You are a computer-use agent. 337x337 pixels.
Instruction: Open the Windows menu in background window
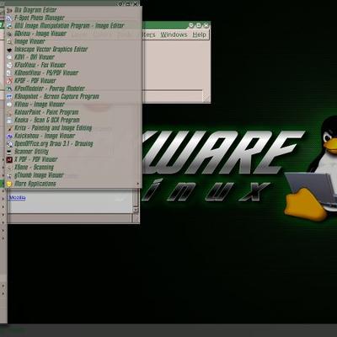click(x=174, y=35)
